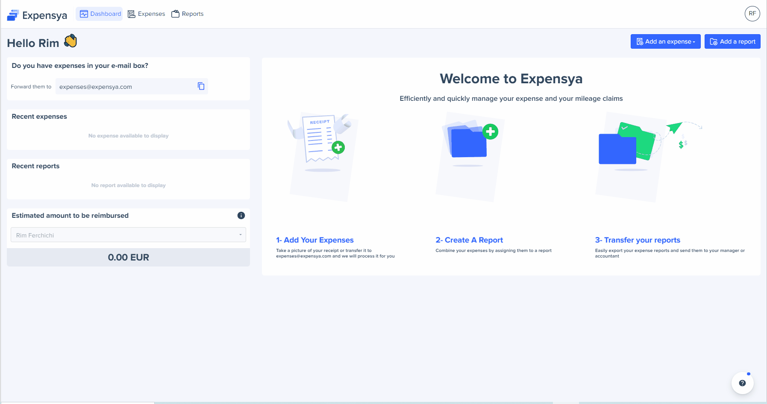Screen dimensions: 767x404
Task: Open the Create A Report link
Action: click(x=469, y=240)
